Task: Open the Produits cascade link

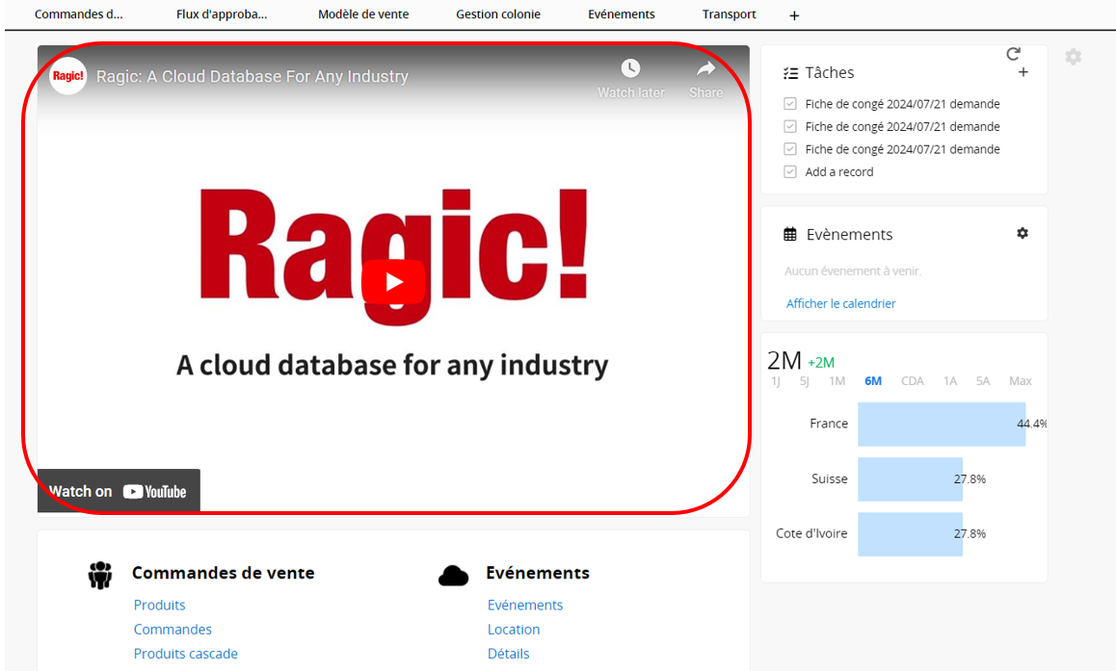Action: coord(186,654)
